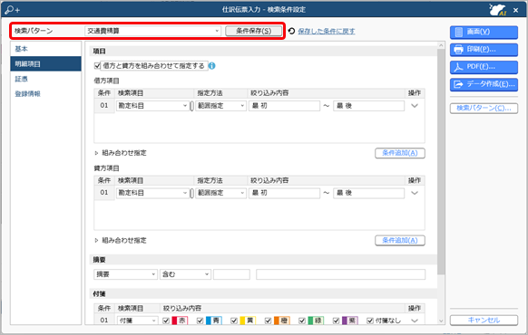The width and height of the screenshot is (528, 335).
Task: Click the PDF(E)... button
Action: coord(484,67)
